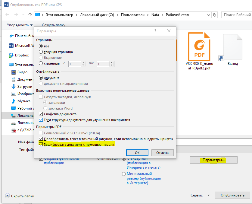Click the refresh button next to the address bar
Screen dimensions: 252x204
point(214,14)
